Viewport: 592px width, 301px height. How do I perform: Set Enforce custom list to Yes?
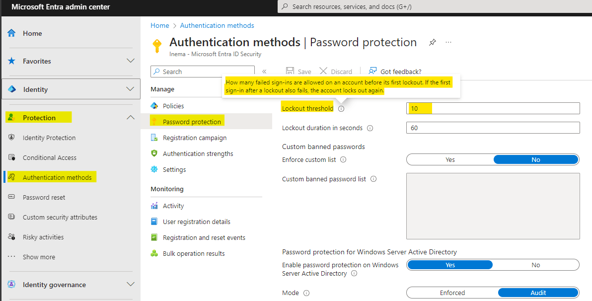pyautogui.click(x=450, y=160)
